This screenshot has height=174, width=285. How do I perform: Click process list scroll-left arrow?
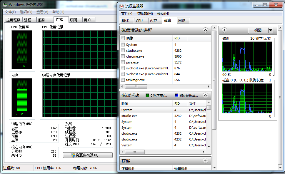click(x=122, y=86)
